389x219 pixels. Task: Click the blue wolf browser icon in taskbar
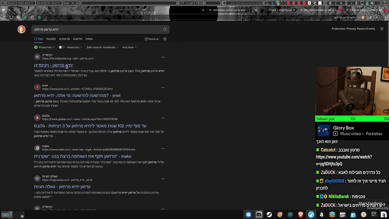pos(311,215)
